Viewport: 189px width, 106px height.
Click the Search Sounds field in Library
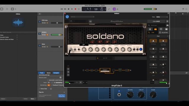click(x=18, y=32)
